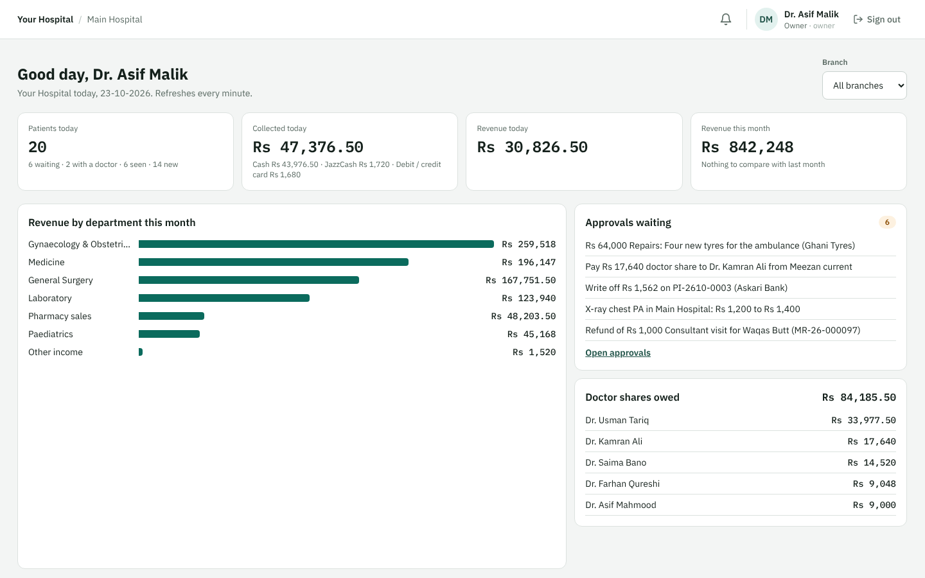Screen dimensions: 925x578
Task: Click Dr. Asif Mahmood share row
Action: pyautogui.click(x=741, y=505)
